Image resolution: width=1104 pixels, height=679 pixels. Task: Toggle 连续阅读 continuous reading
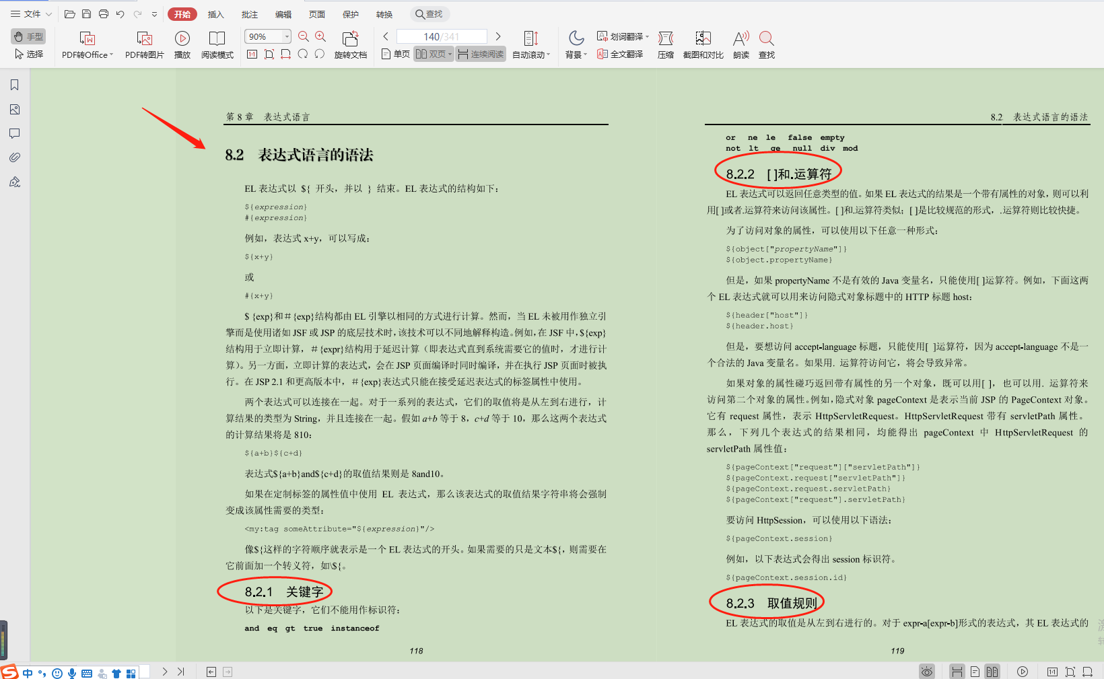481,54
